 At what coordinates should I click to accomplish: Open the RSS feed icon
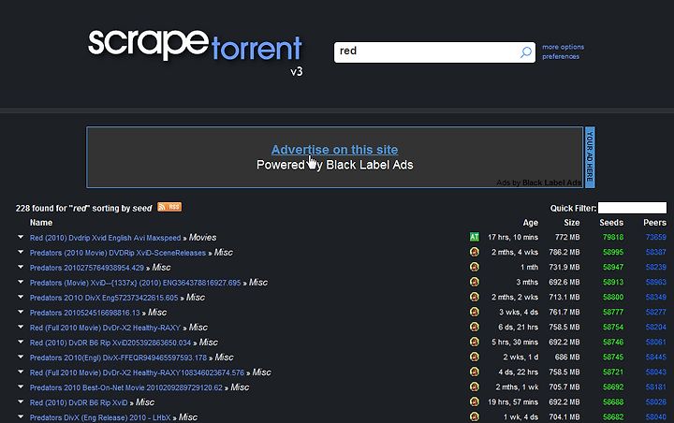pos(169,207)
